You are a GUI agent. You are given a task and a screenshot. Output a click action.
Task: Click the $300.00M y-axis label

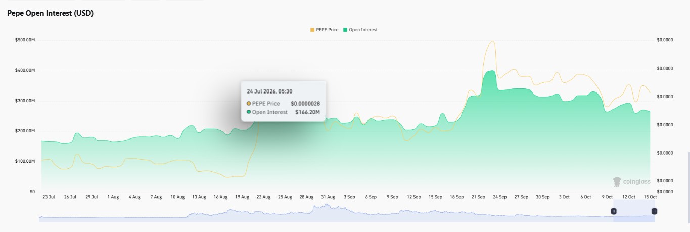pyautogui.click(x=25, y=101)
